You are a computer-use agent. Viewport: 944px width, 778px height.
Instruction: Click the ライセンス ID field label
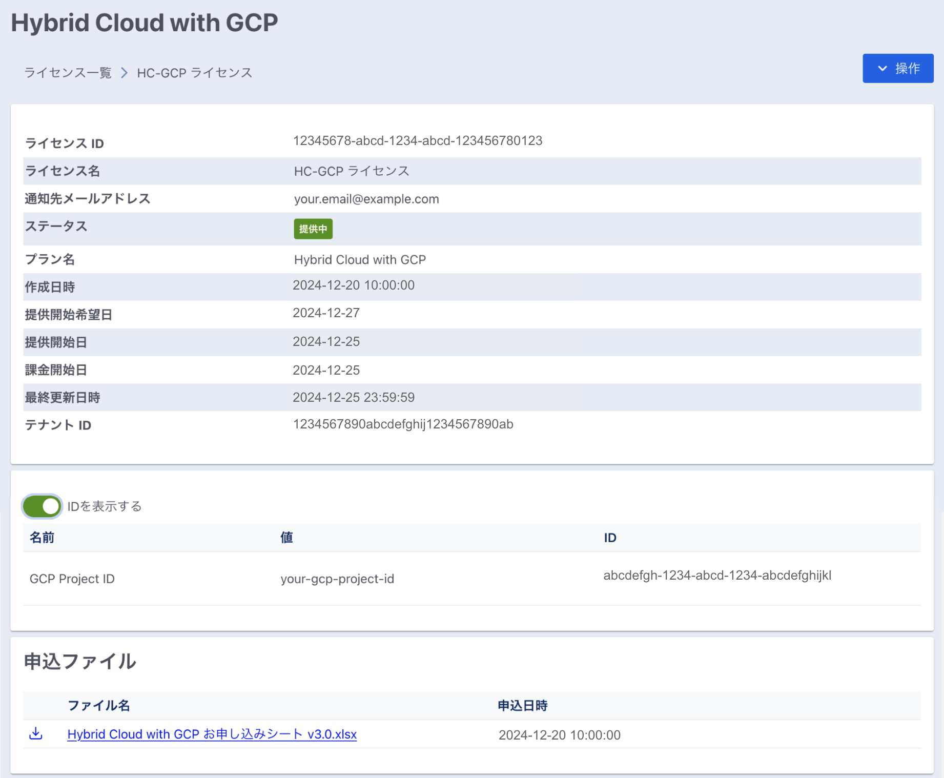[x=65, y=144]
